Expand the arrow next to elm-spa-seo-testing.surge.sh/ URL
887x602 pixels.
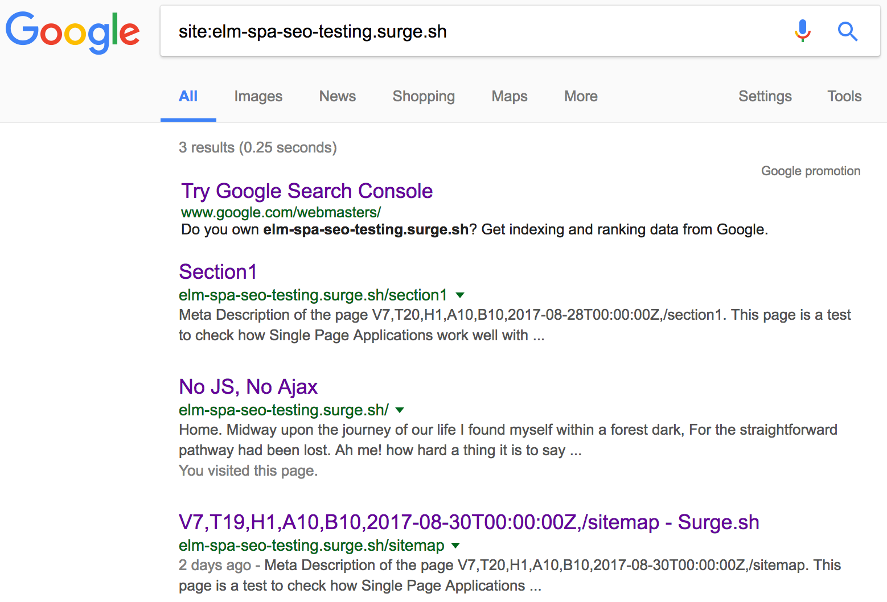[400, 410]
